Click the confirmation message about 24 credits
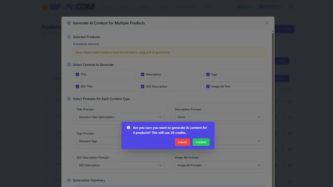The image size is (333, 187). (170, 130)
